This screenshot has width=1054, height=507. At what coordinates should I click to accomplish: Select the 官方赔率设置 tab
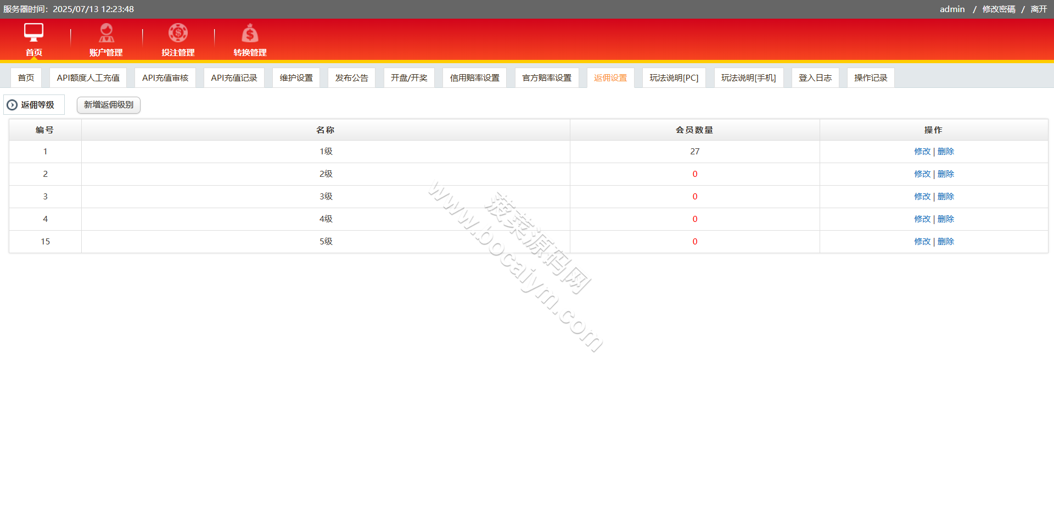click(x=547, y=78)
